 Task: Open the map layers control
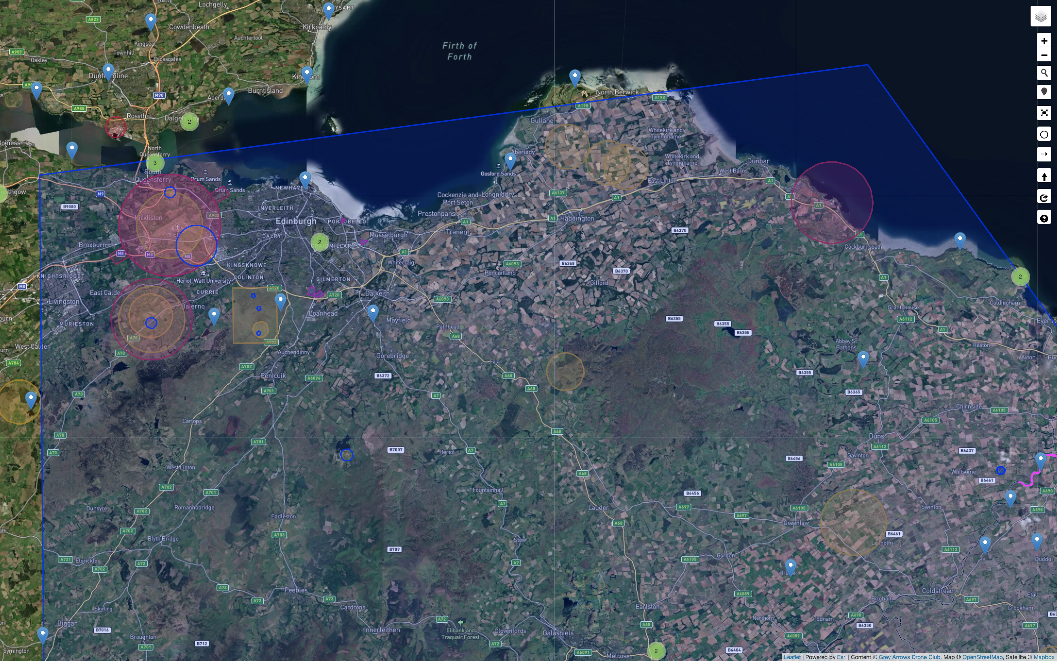pos(1040,17)
